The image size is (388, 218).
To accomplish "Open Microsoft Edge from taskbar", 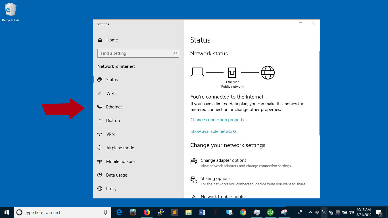I will tap(119, 212).
